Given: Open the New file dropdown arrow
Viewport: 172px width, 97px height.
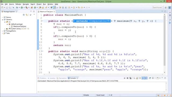Looking at the screenshot, I should coord(5,8).
